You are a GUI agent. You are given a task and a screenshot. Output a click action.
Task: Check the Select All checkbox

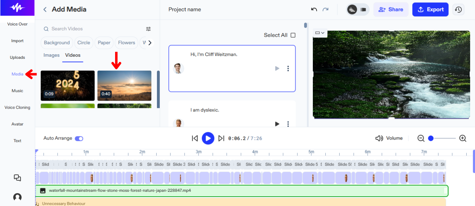pos(293,35)
